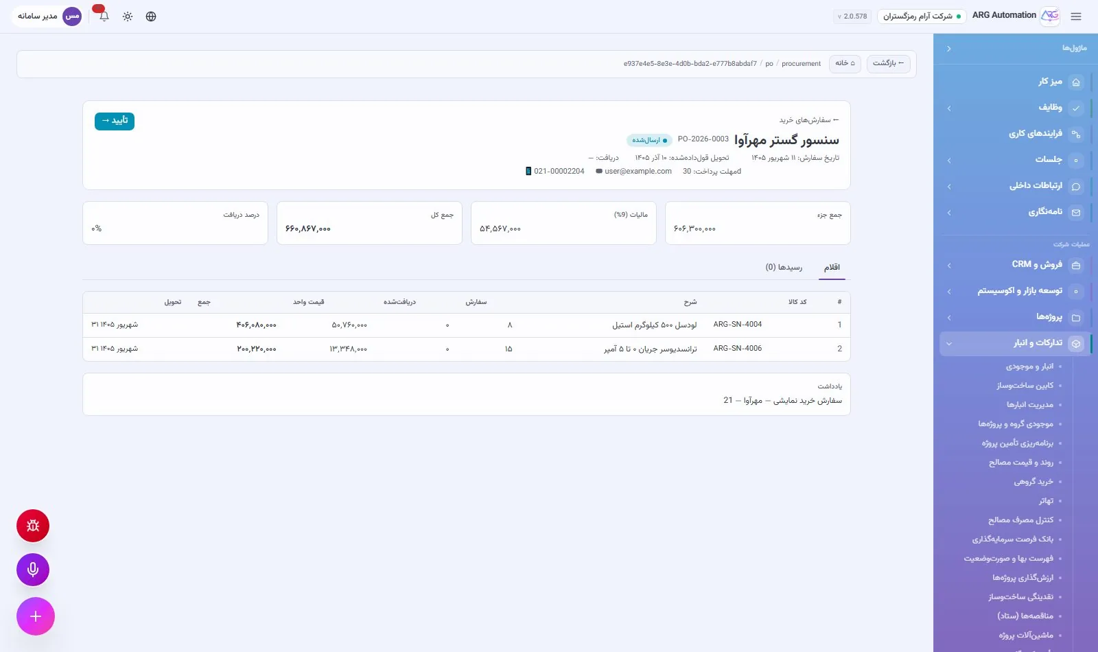Activate the purple microphone button
This screenshot has height=652, width=1098.
pyautogui.click(x=33, y=570)
